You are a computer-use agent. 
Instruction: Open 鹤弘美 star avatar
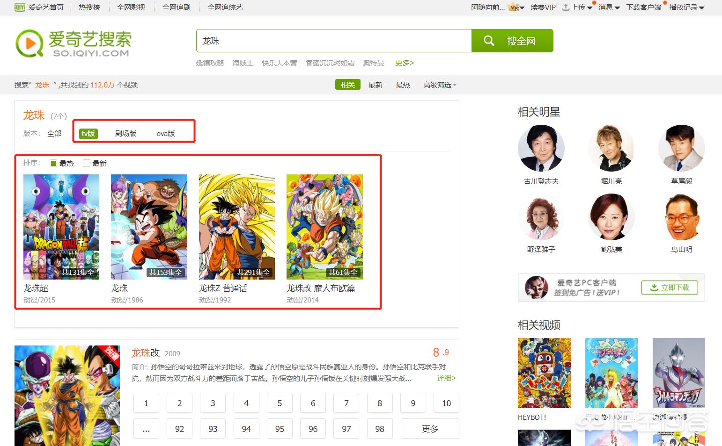click(x=611, y=217)
